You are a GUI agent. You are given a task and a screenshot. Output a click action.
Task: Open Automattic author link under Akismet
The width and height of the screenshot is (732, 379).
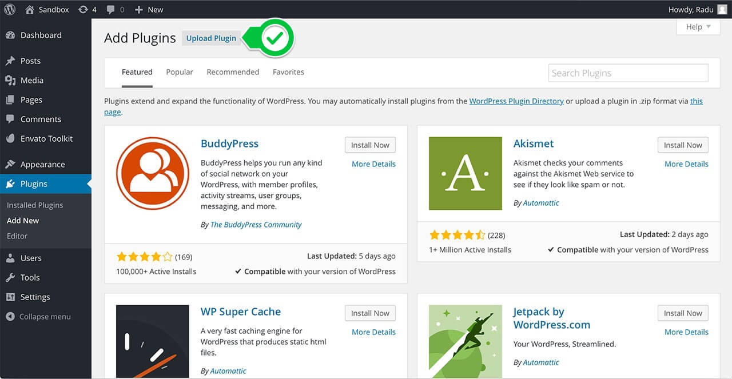[541, 203]
